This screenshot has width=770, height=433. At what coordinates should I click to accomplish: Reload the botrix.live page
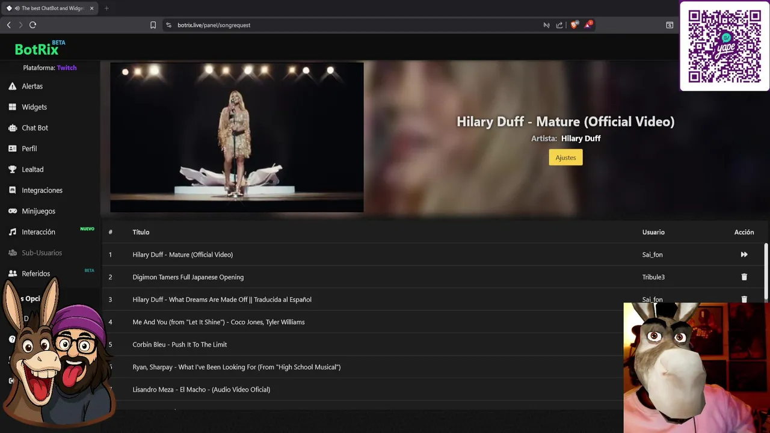coord(32,25)
